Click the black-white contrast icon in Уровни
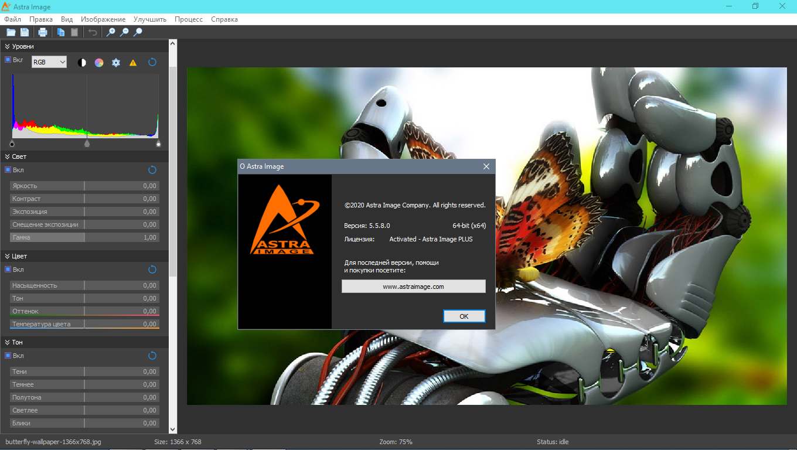797x450 pixels. coord(82,63)
